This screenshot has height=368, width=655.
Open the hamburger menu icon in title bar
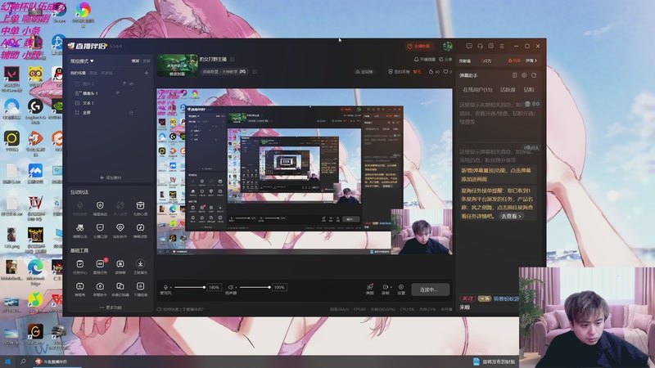[502, 46]
